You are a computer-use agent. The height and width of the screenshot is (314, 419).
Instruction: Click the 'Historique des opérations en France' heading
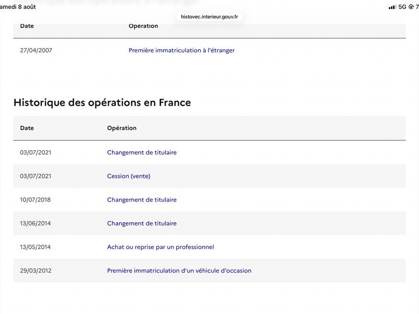point(102,103)
